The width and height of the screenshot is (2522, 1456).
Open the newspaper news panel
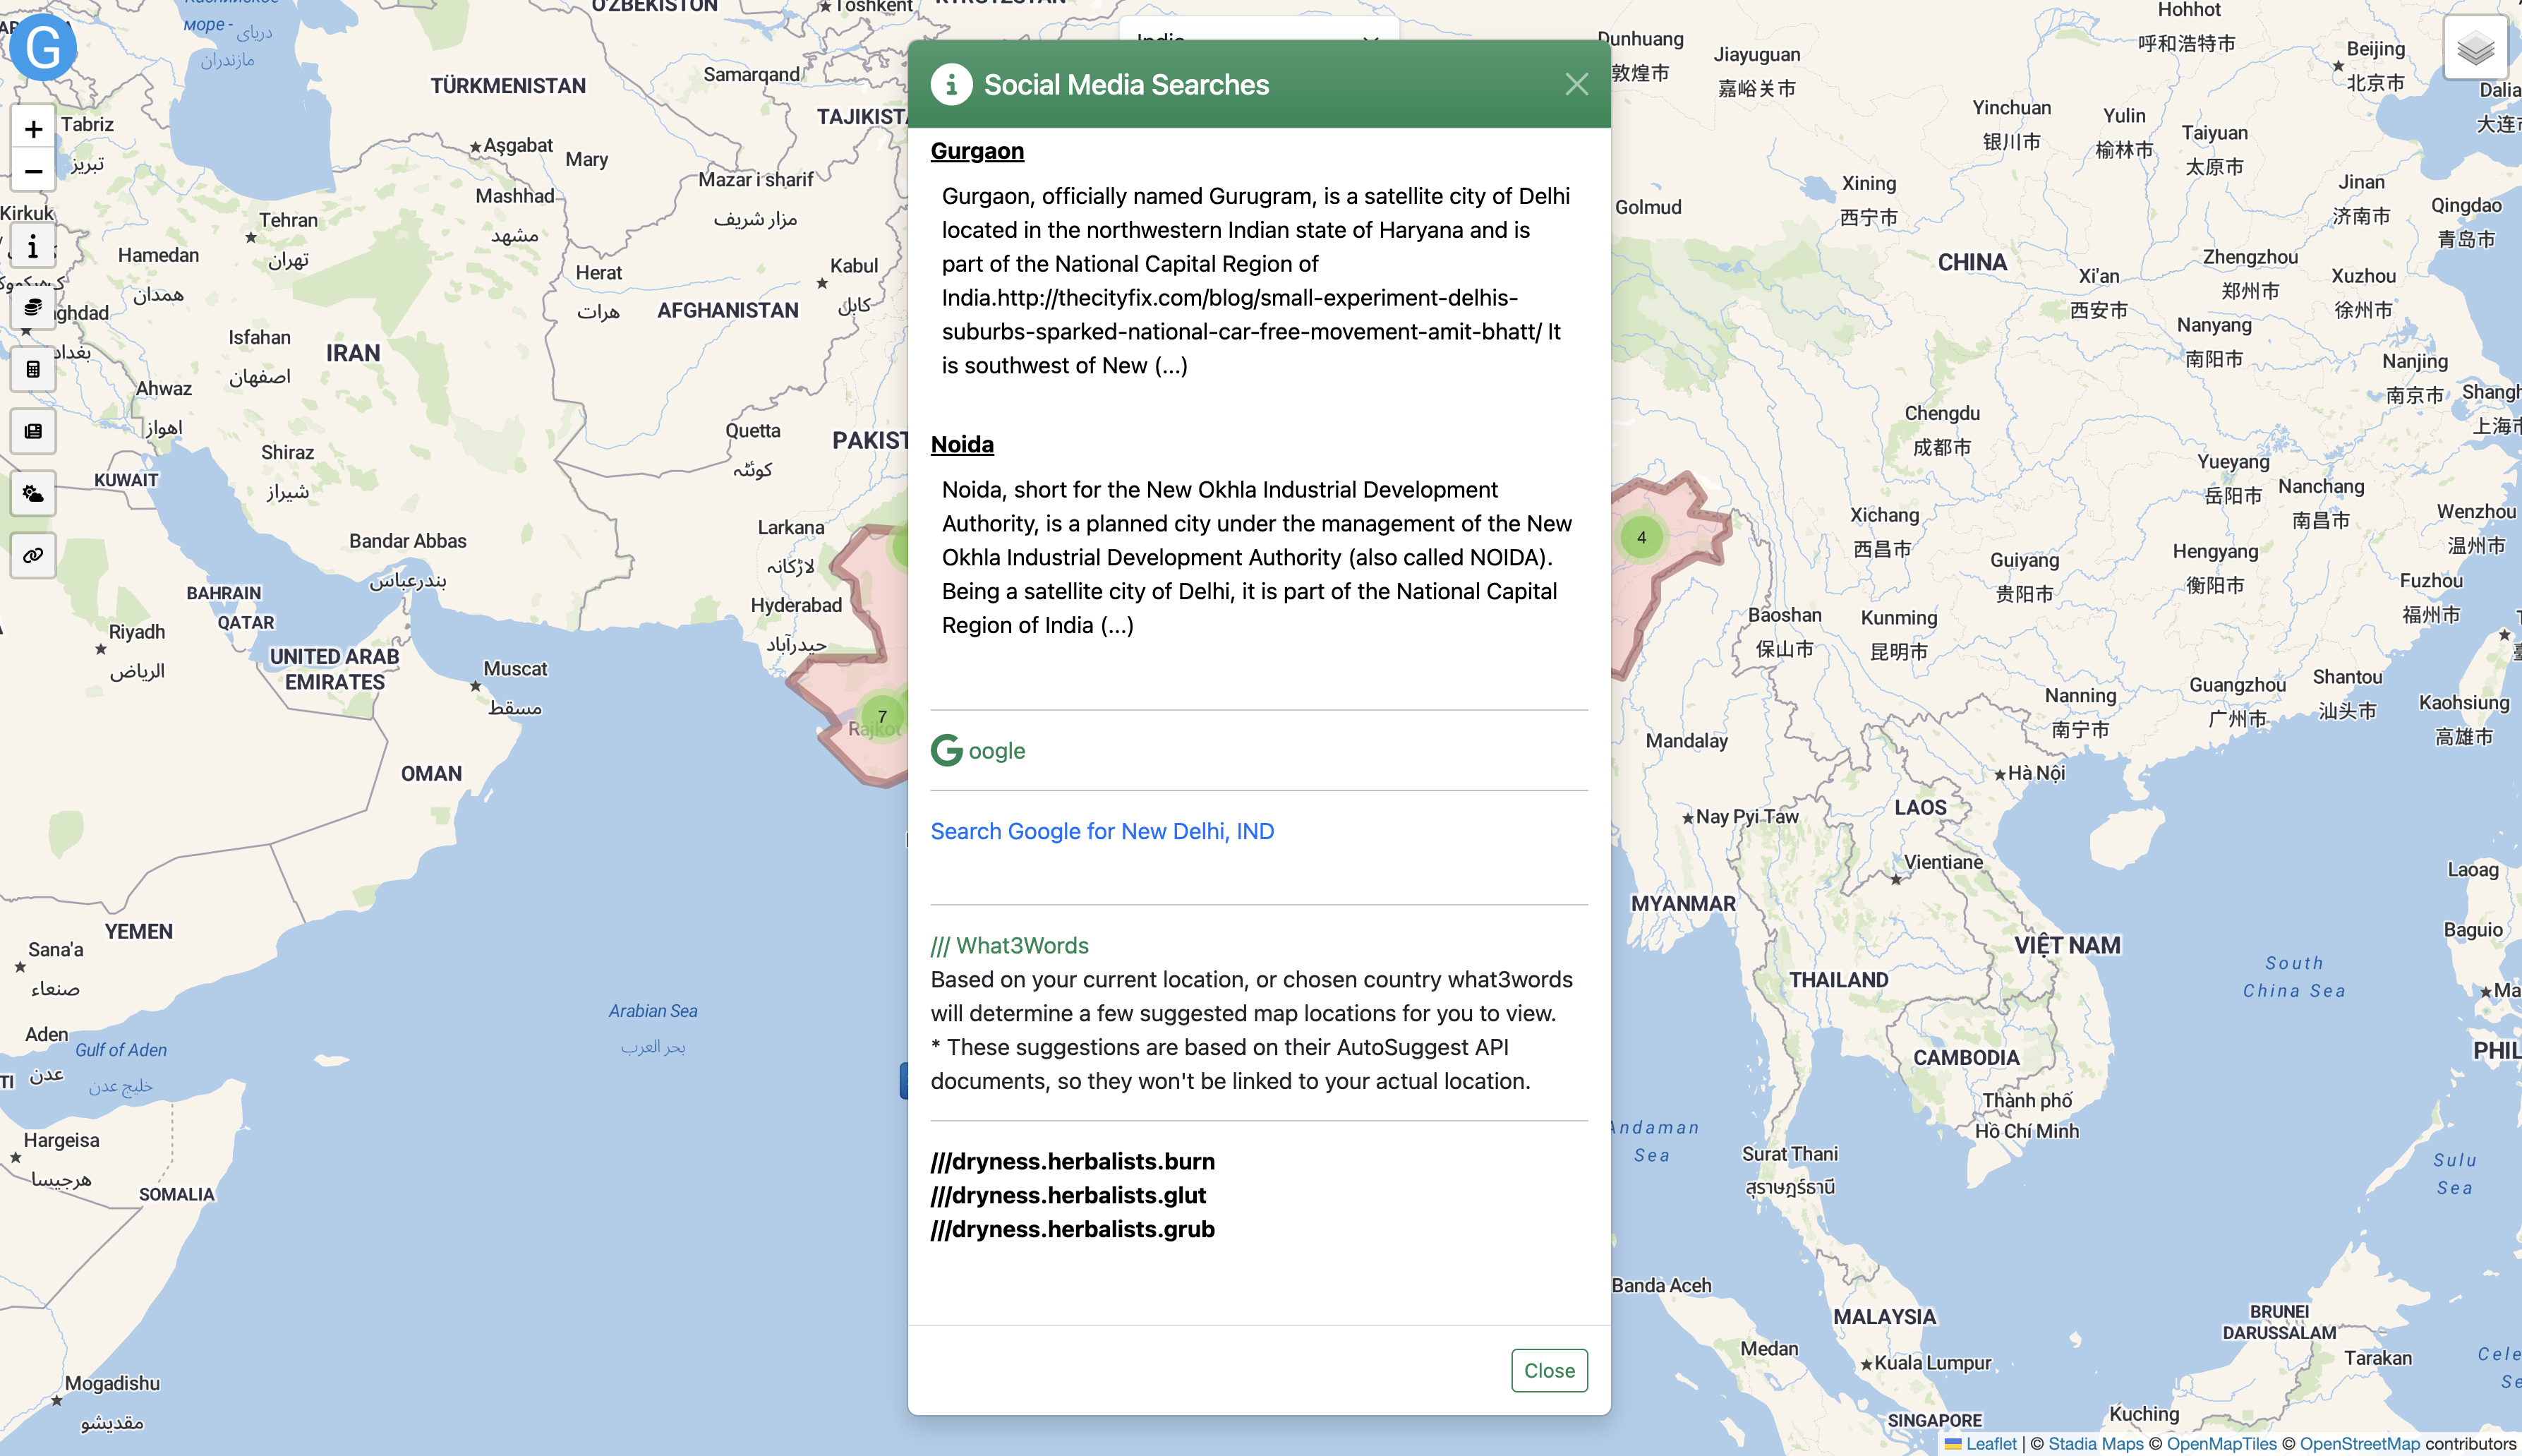[33, 431]
